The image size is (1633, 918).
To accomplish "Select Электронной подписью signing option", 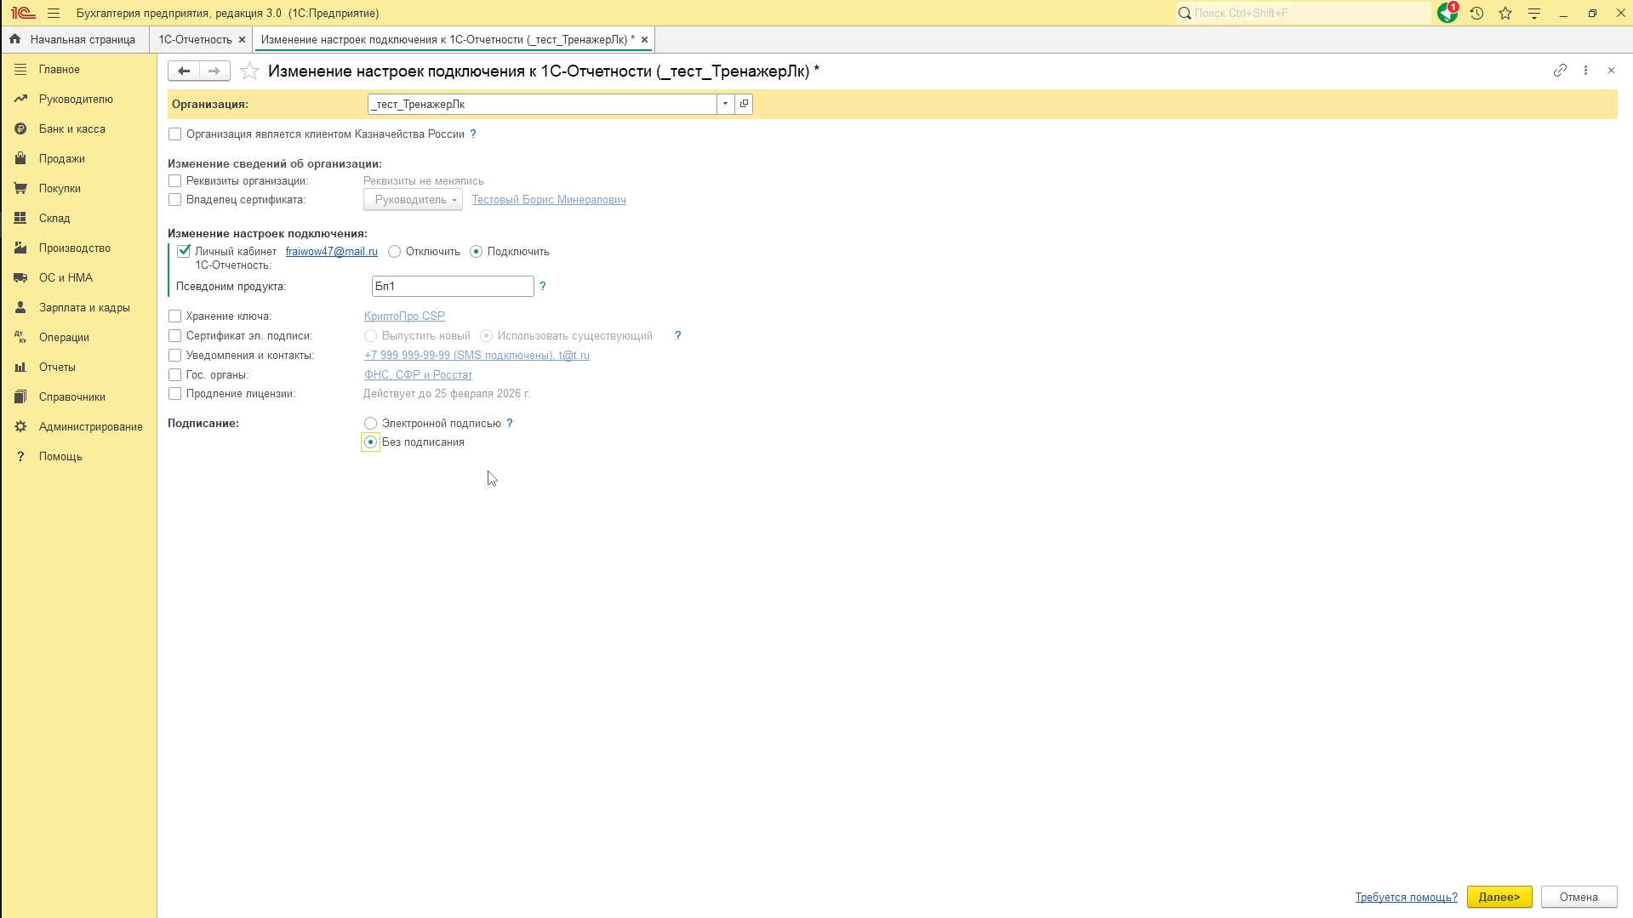I will (x=370, y=424).
